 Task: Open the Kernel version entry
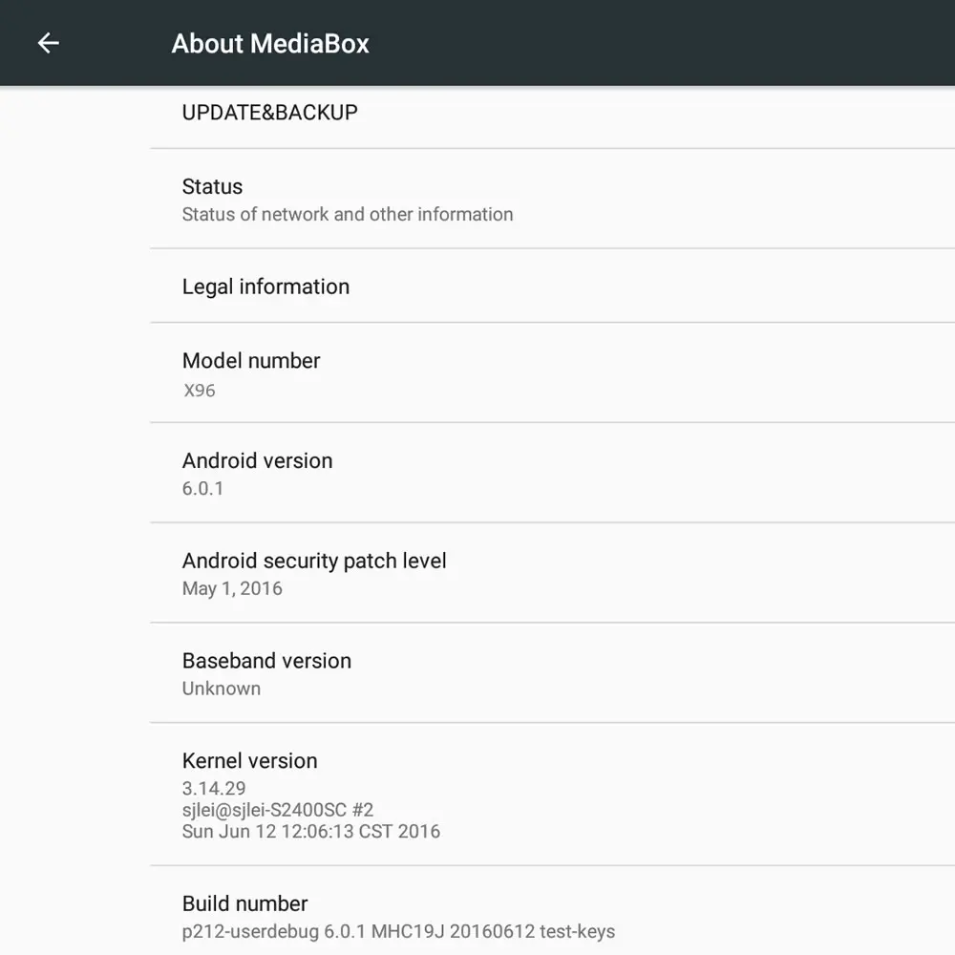[249, 760]
